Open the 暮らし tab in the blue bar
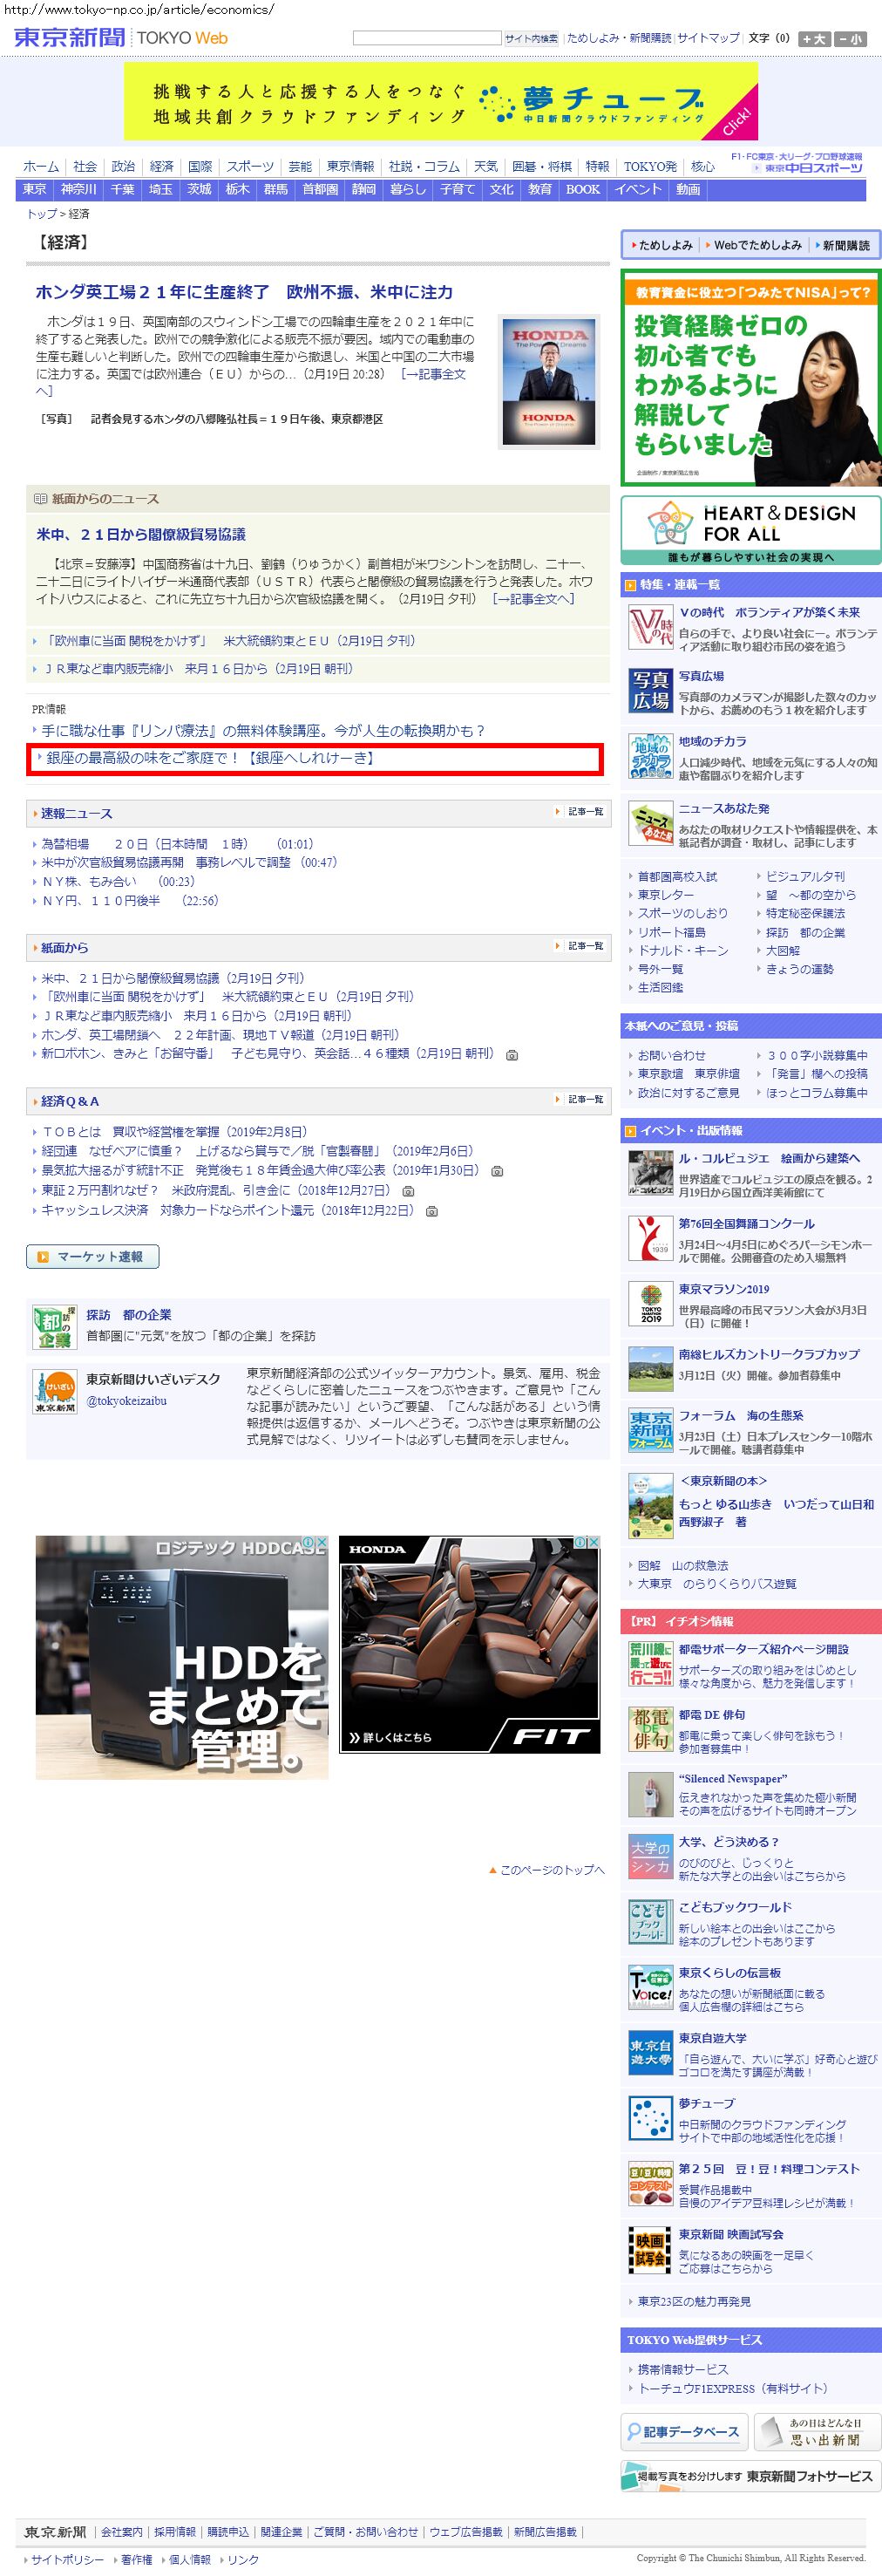 pyautogui.click(x=408, y=189)
